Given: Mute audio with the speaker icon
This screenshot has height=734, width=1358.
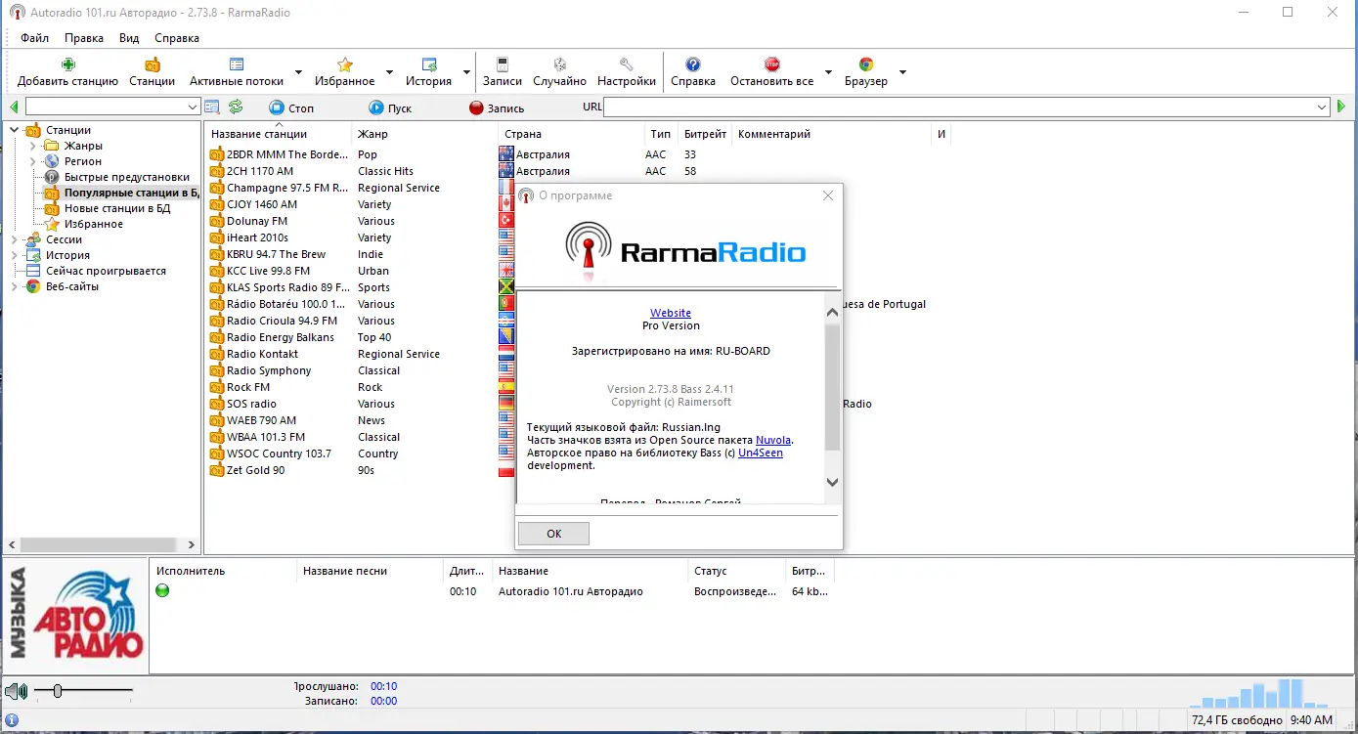Looking at the screenshot, I should [x=16, y=692].
